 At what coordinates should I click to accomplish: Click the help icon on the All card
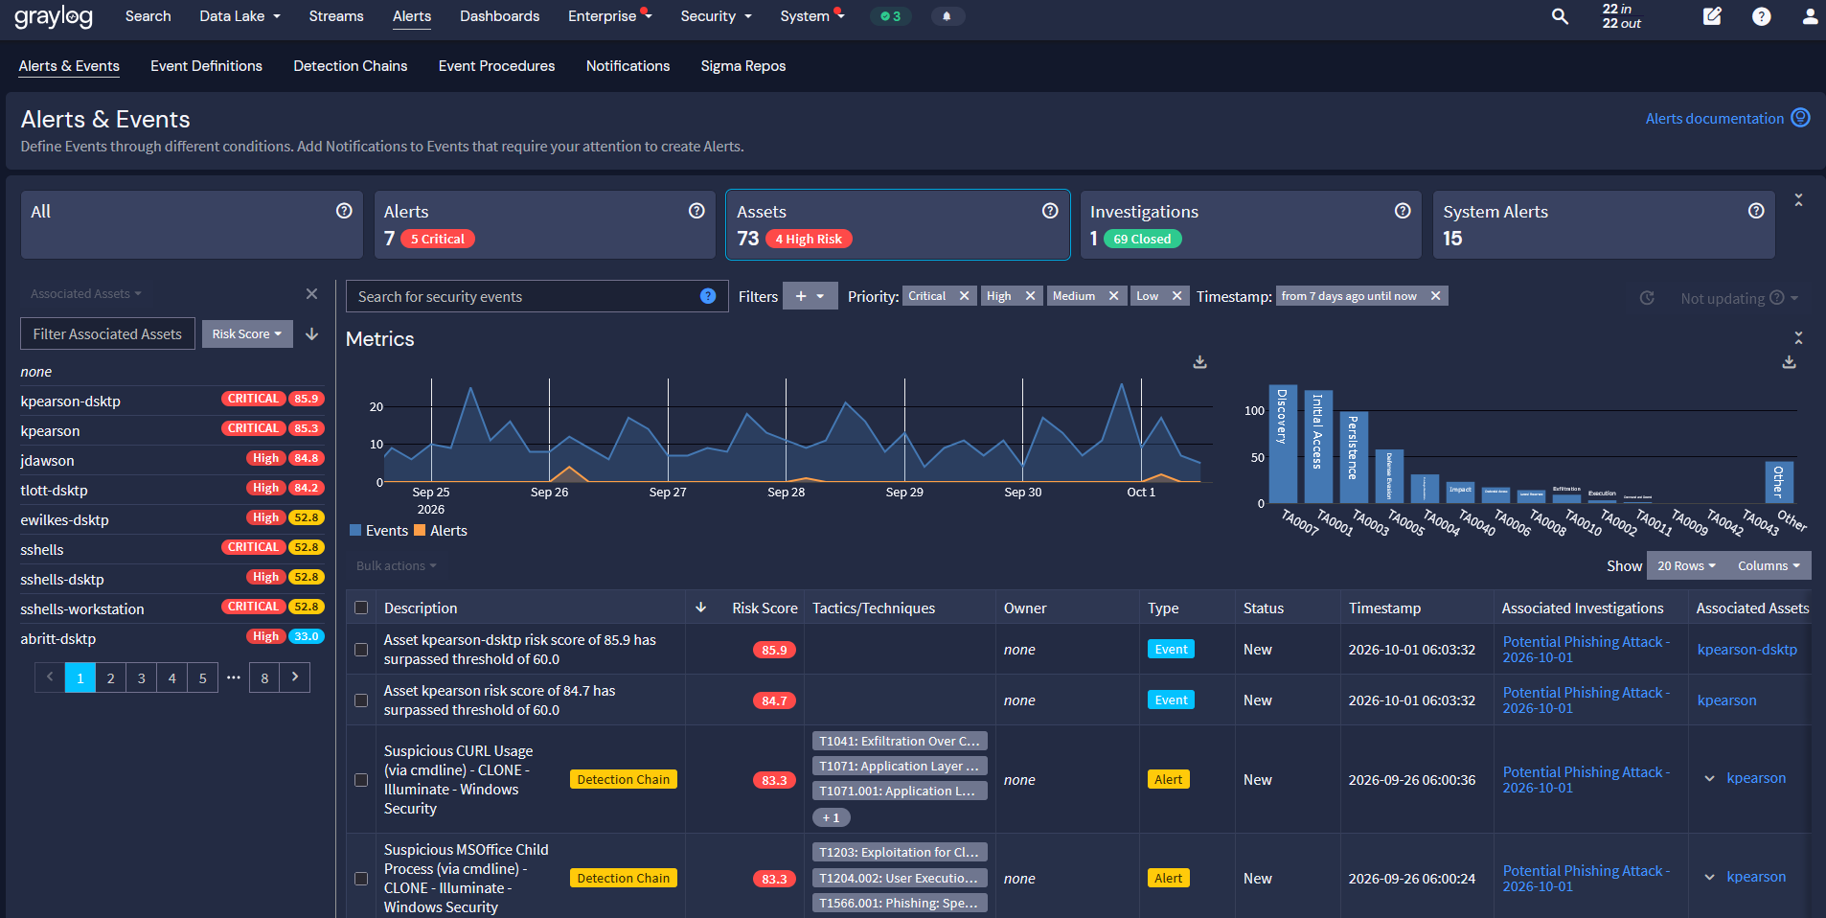click(x=344, y=211)
